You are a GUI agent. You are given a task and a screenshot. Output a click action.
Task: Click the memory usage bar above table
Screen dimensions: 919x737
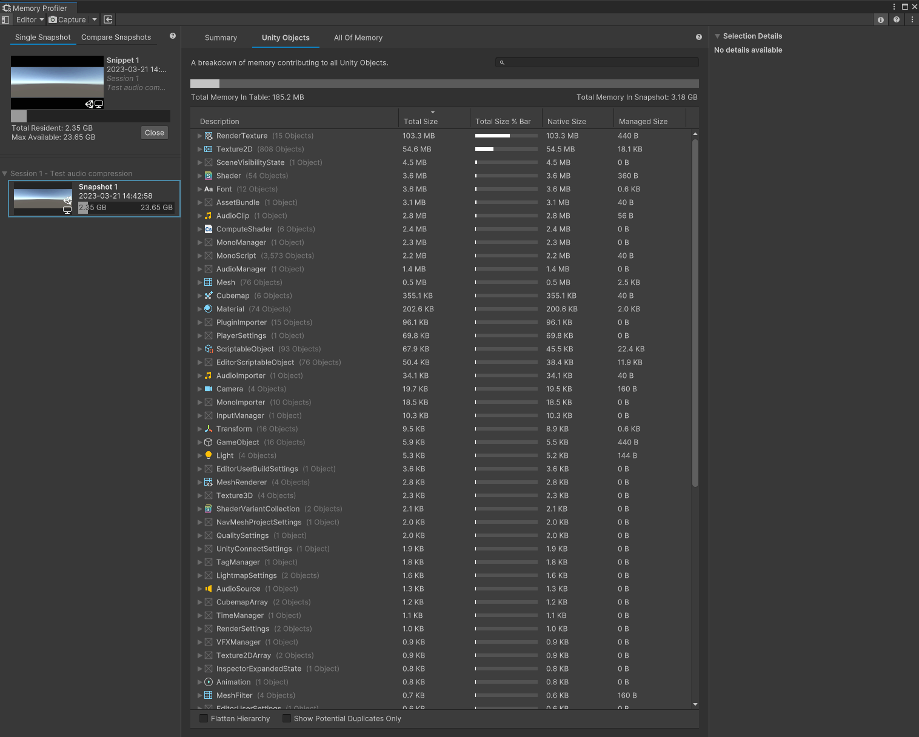444,84
